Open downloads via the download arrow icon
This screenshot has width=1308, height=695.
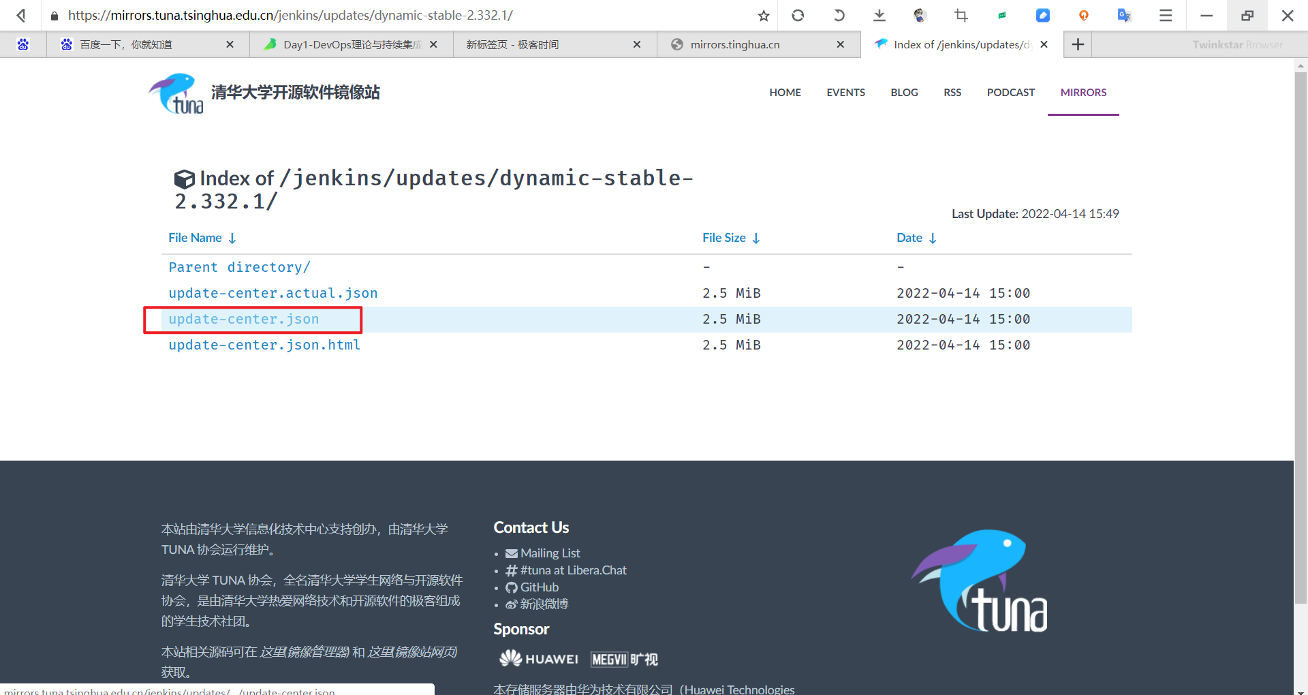click(x=879, y=15)
